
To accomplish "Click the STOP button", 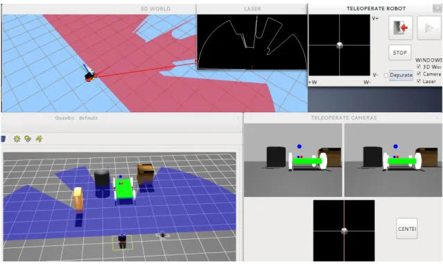I will click(400, 53).
